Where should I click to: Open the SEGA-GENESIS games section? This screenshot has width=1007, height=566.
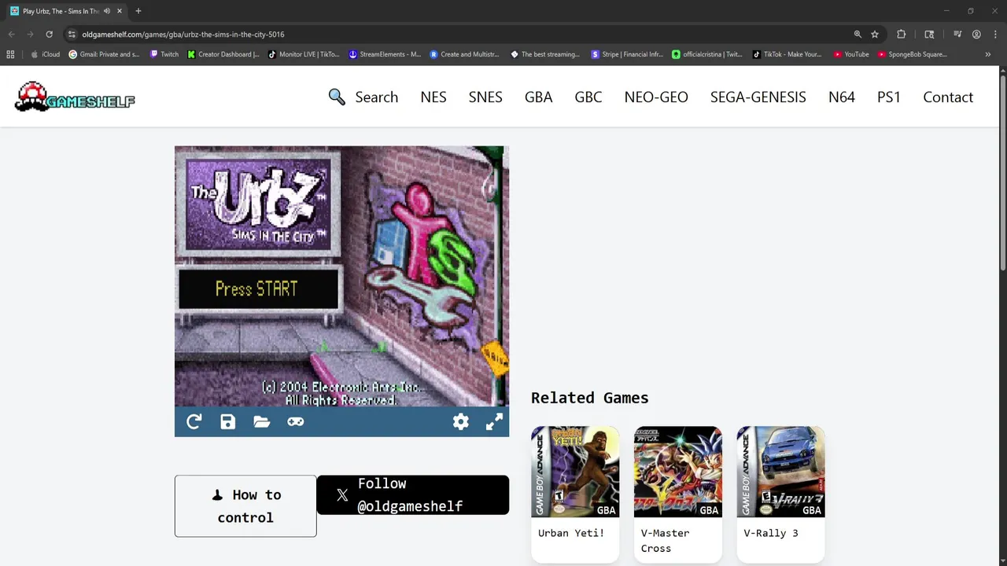(758, 97)
